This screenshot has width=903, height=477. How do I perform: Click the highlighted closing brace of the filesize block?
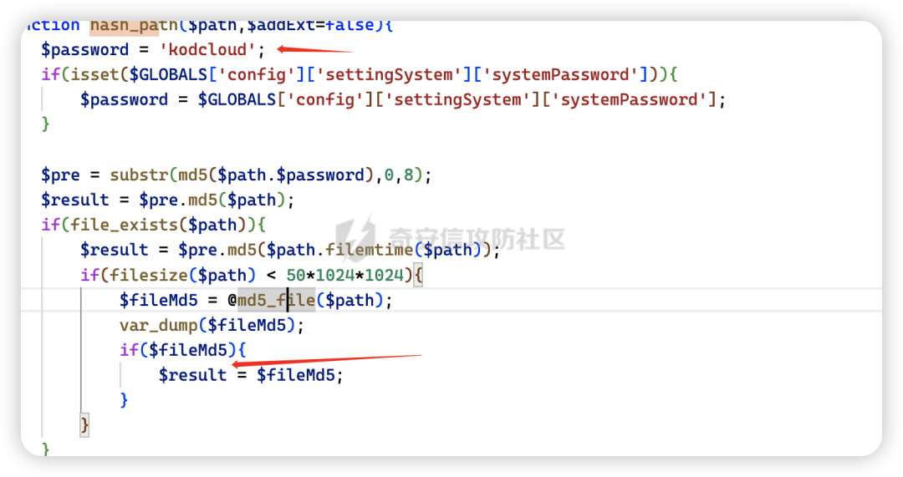pyautogui.click(x=84, y=425)
